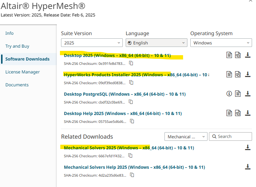
Task: Go to the Info section
Action: click(9, 33)
